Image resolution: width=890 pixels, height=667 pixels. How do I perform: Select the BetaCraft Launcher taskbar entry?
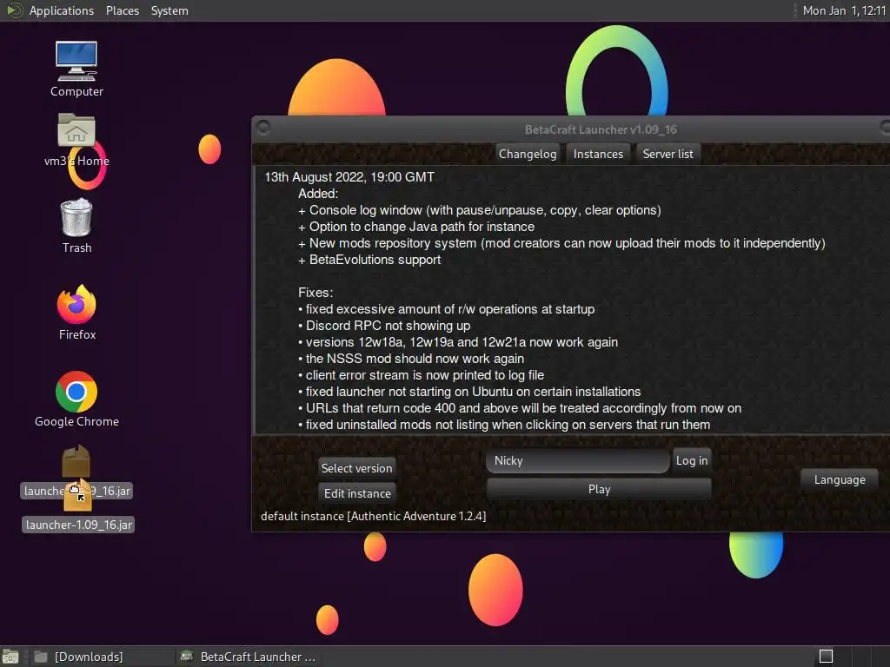(248, 657)
